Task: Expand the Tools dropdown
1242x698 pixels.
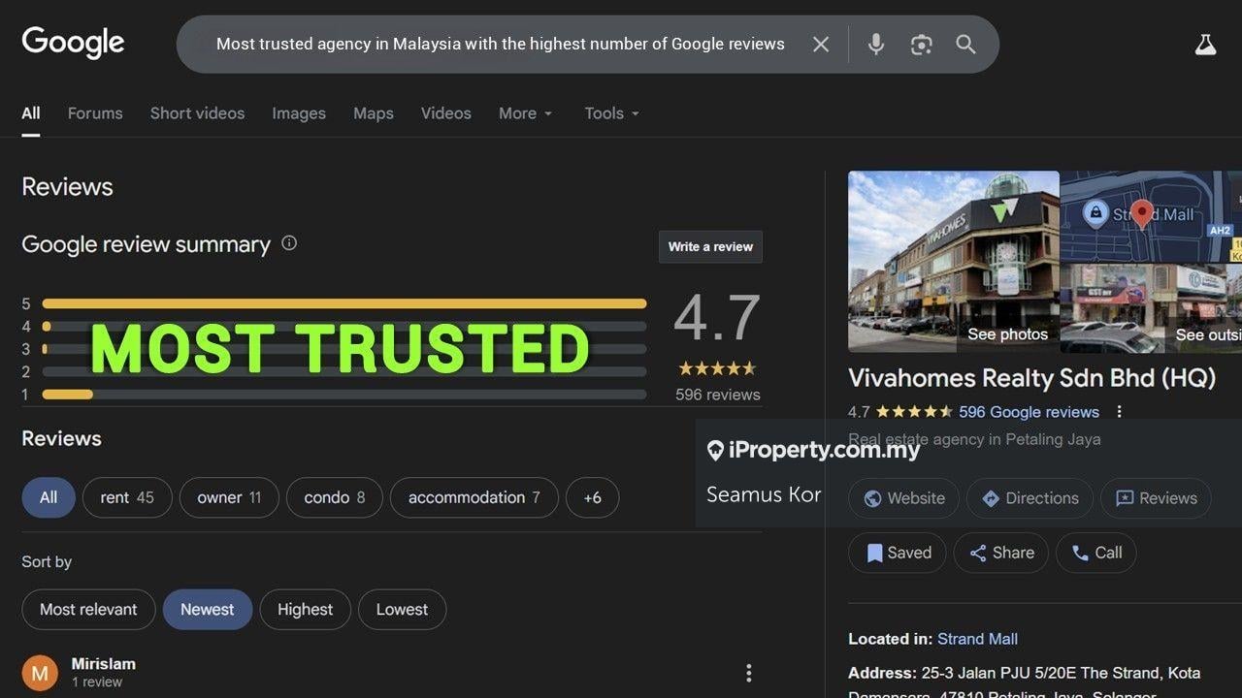Action: [x=610, y=113]
